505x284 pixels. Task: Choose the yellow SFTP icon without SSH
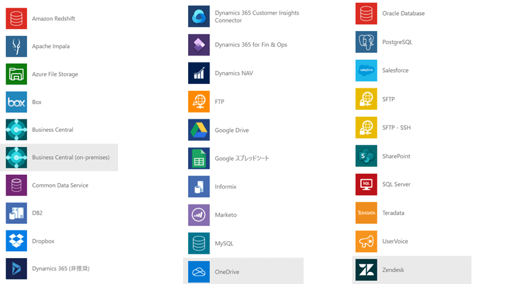click(366, 99)
